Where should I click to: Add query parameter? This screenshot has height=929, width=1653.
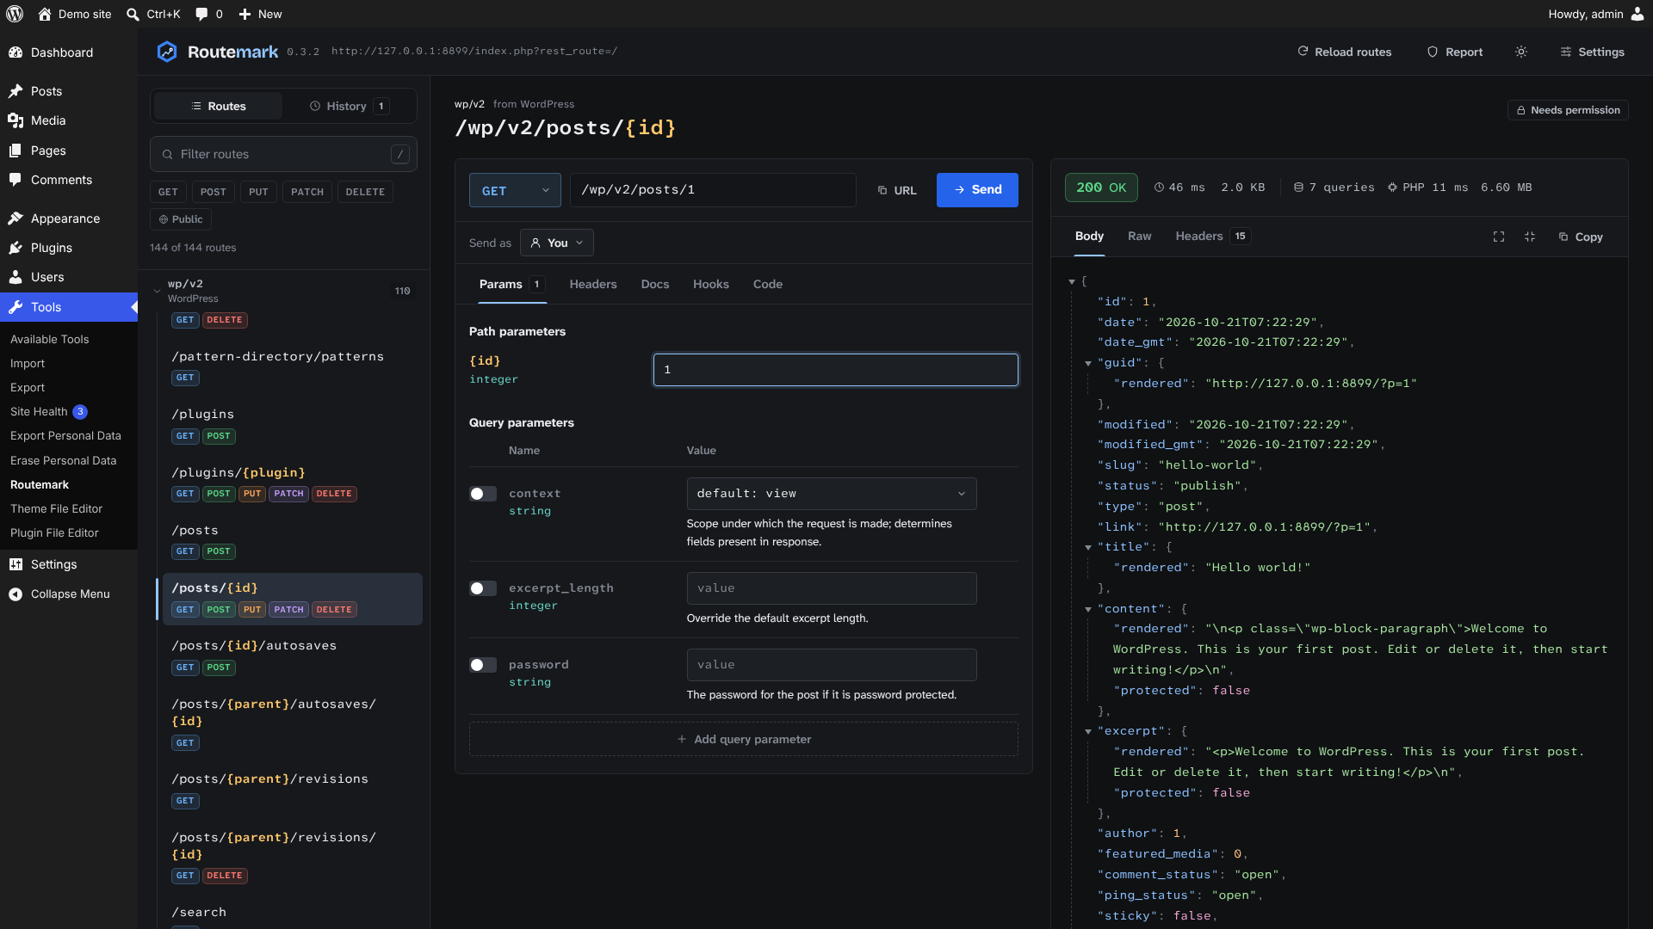click(744, 740)
